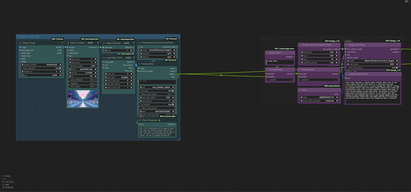Click the yellow icon beside Vision Response title

[x=159, y=120]
